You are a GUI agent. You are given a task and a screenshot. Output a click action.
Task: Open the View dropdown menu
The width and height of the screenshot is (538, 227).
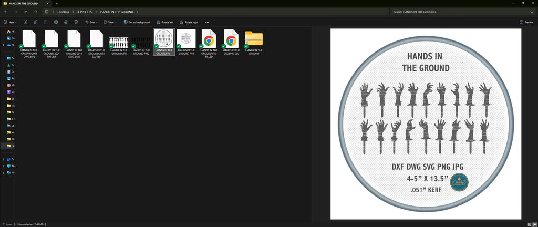point(110,22)
